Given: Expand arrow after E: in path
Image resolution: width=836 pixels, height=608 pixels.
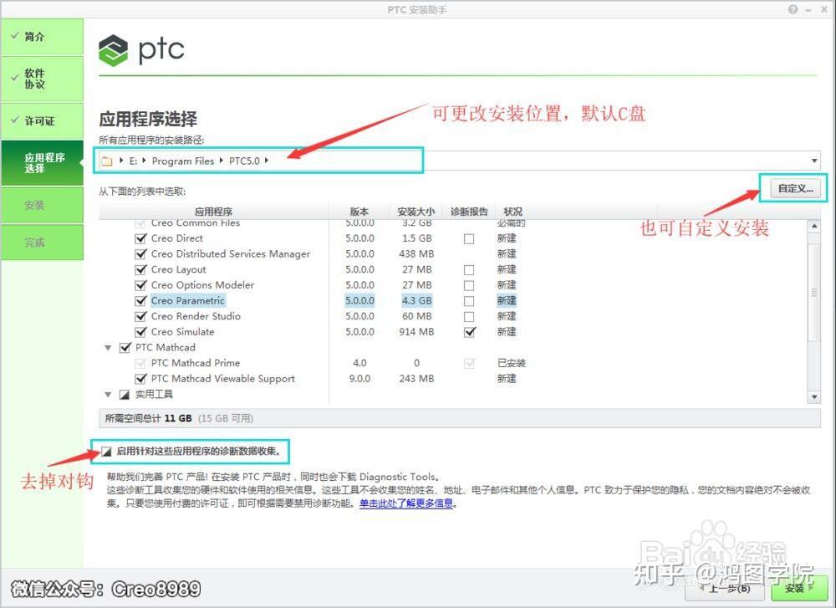Looking at the screenshot, I should tap(144, 161).
